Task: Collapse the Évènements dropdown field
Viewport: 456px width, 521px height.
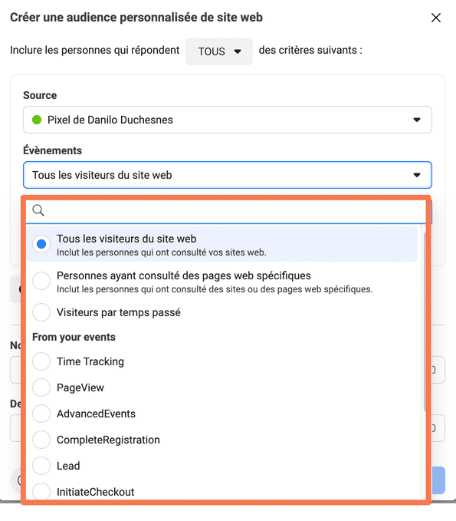Action: tap(228, 175)
